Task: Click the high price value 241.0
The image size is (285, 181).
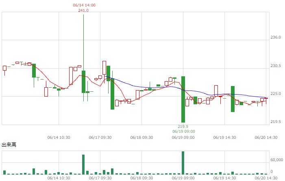Action: [83, 10]
